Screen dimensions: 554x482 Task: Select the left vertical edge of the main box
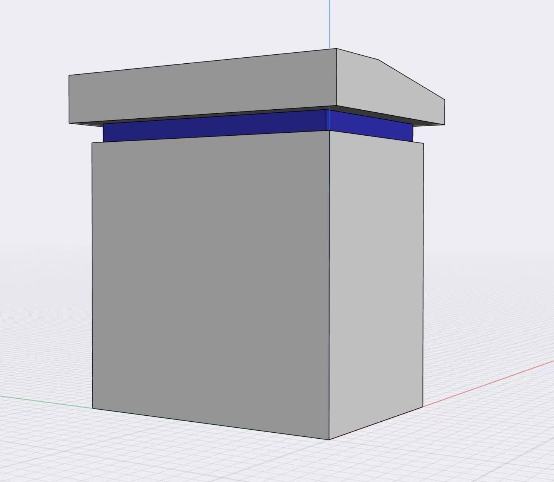pyautogui.click(x=92, y=275)
